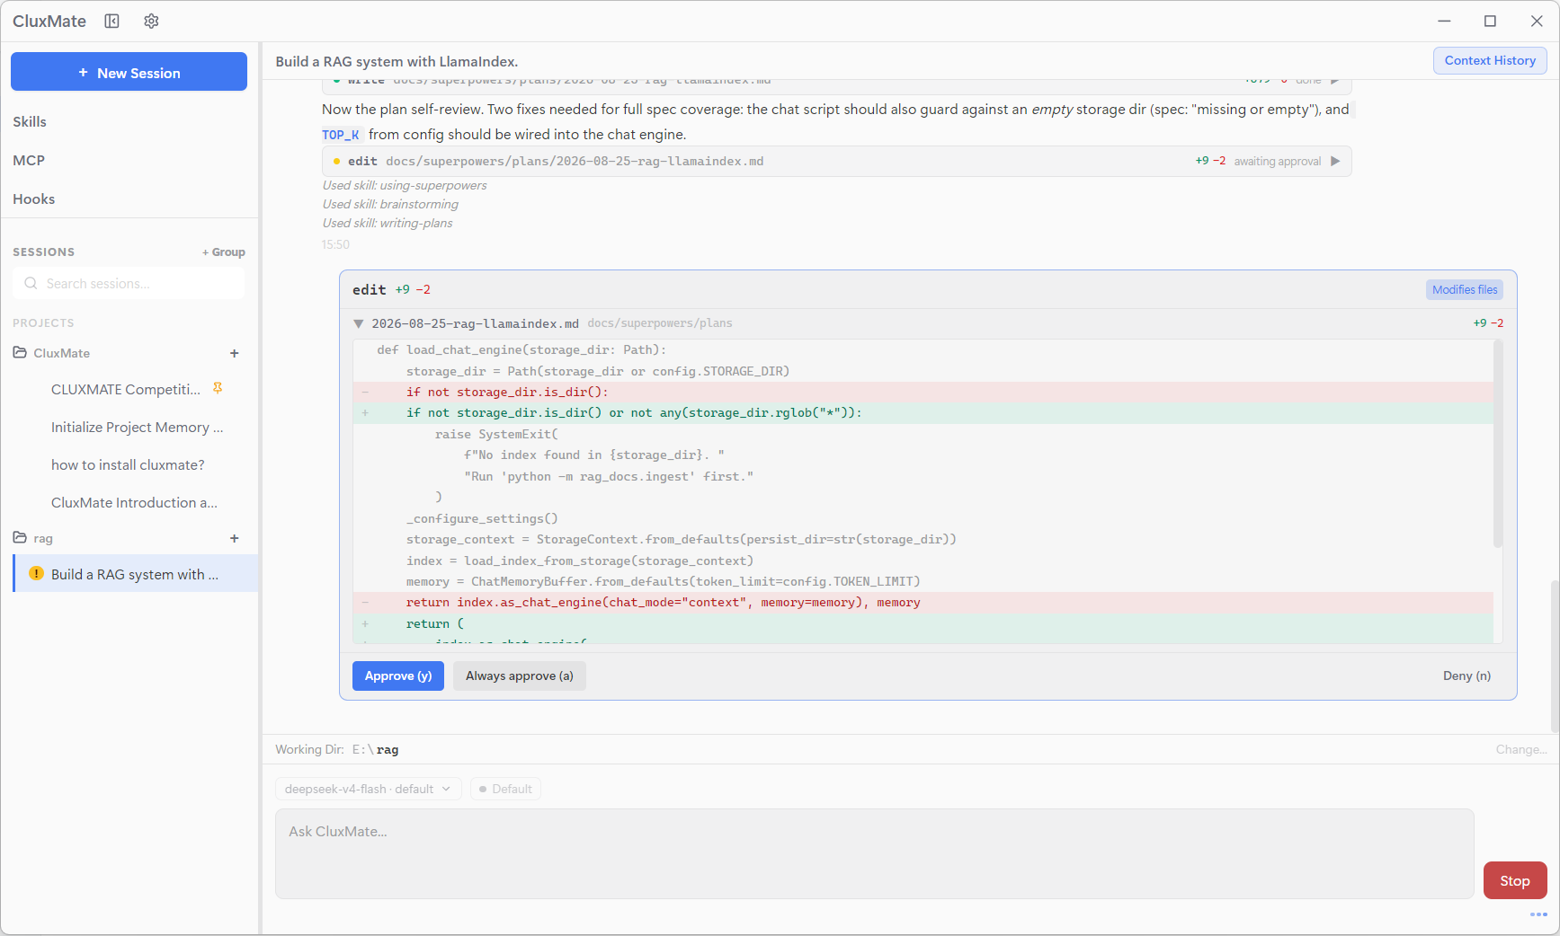Viewport: 1560px width, 936px height.
Task: Deny the edit
Action: tap(1466, 676)
